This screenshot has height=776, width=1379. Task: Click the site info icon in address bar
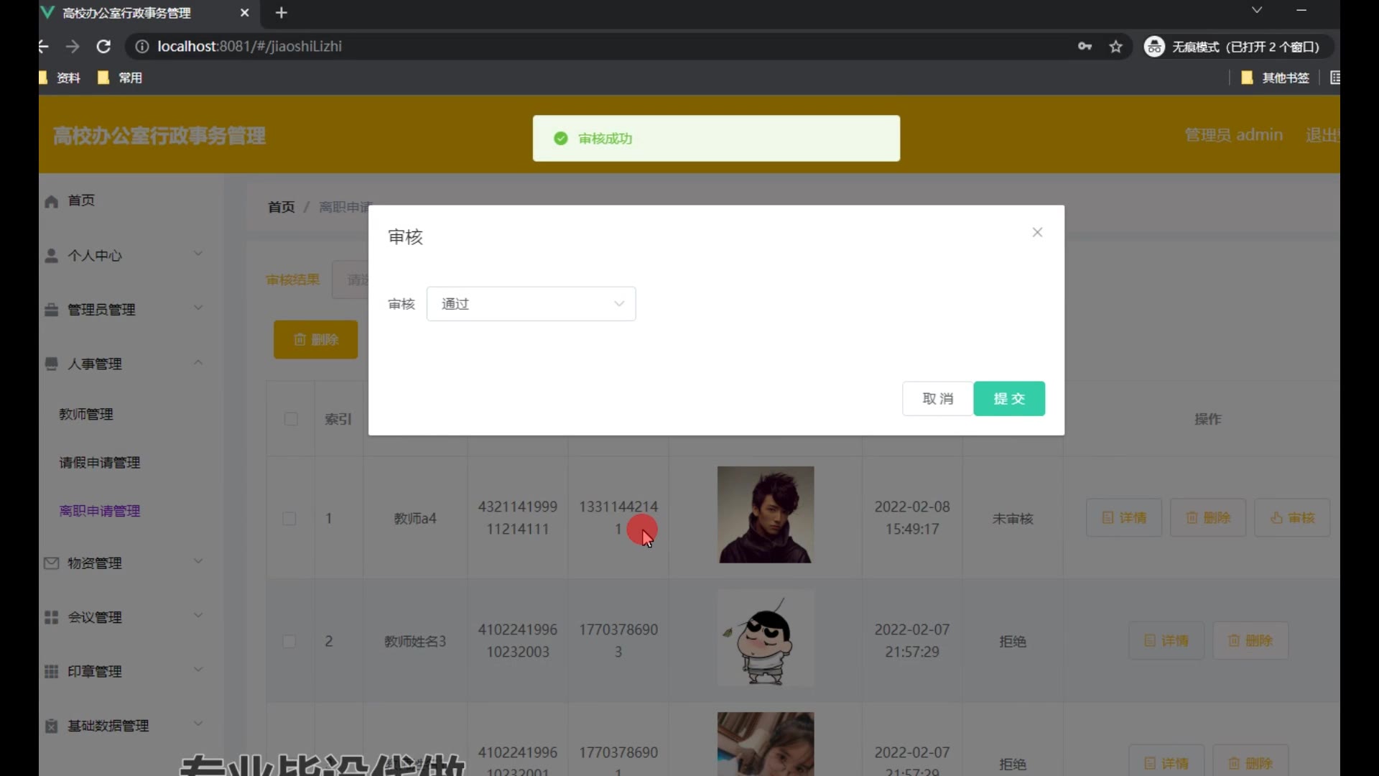142,47
